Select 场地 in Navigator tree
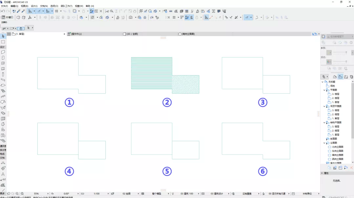The image size is (354, 198). point(332,86)
